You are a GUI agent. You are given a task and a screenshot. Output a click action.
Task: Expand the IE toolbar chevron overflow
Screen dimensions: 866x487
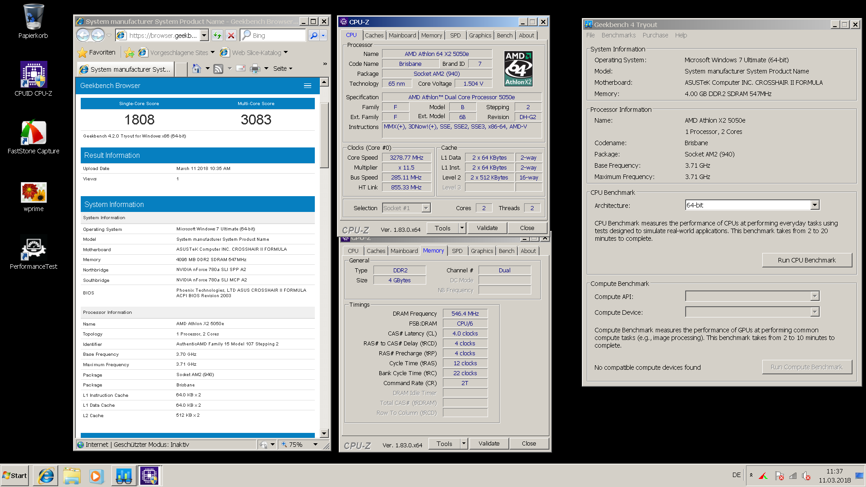tap(325, 64)
